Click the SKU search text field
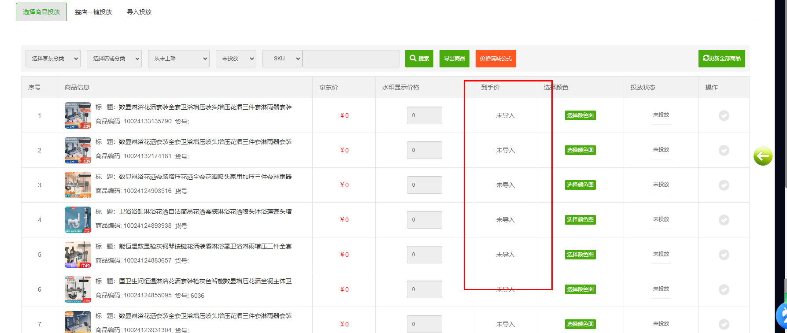 [x=351, y=59]
